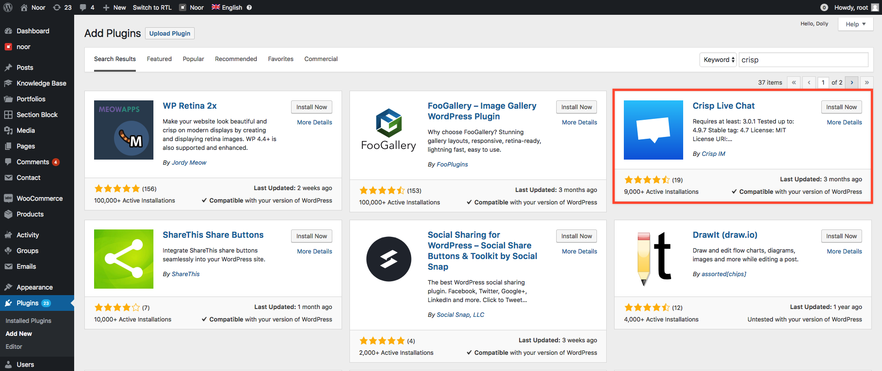Viewport: 882px width, 371px height.
Task: Expand the Help dropdown tab
Action: [856, 24]
